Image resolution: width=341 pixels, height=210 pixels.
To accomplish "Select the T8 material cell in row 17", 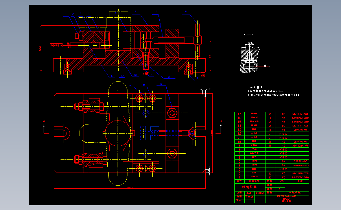I will (x=283, y=114).
